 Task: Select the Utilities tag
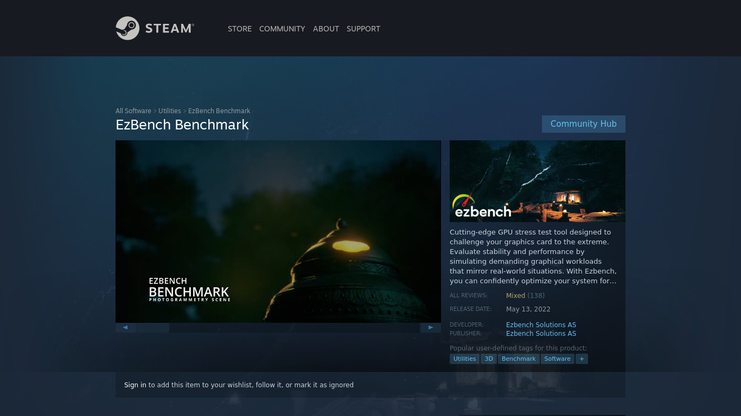(x=465, y=359)
